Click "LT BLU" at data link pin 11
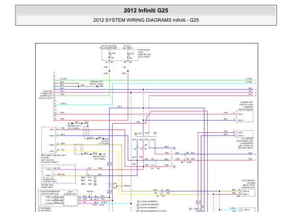289x212 pixels. pyautogui.click(x=63, y=104)
